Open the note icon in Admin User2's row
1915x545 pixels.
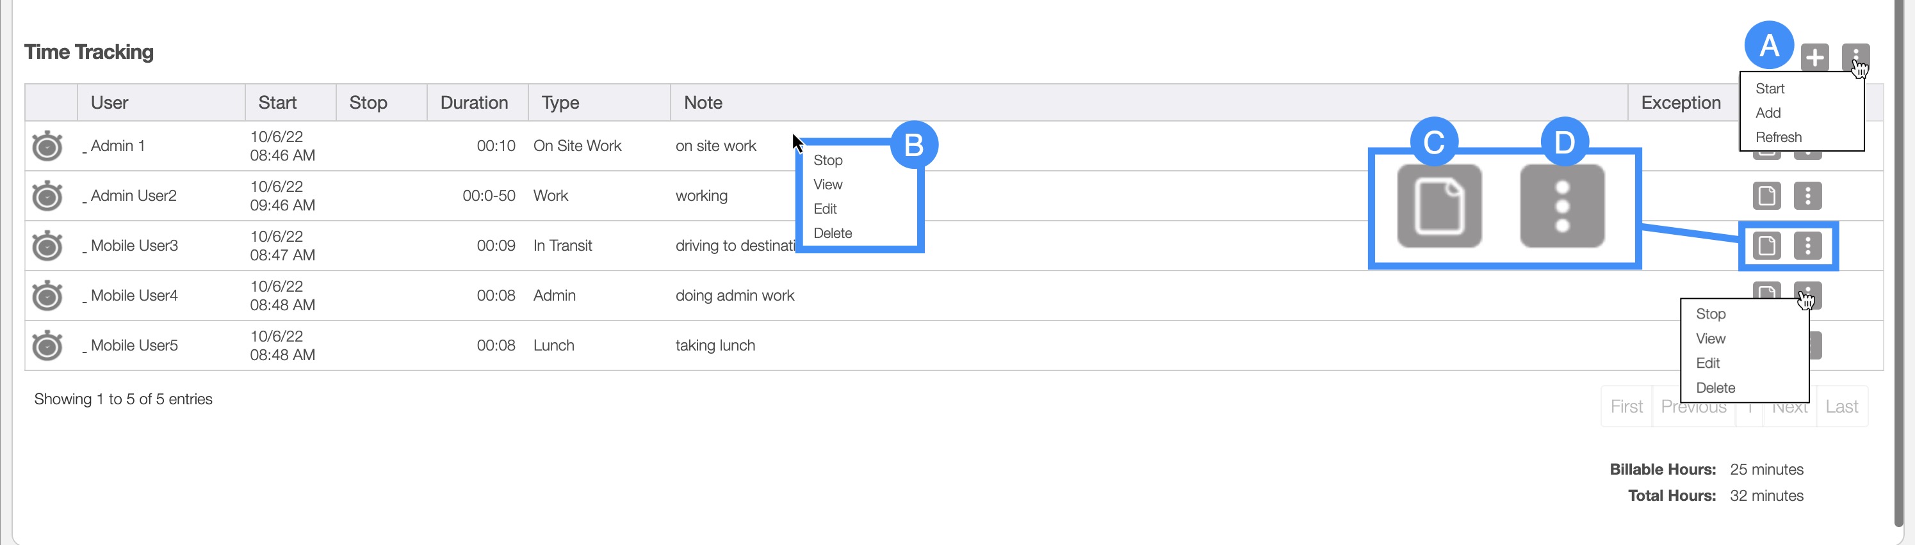1766,196
